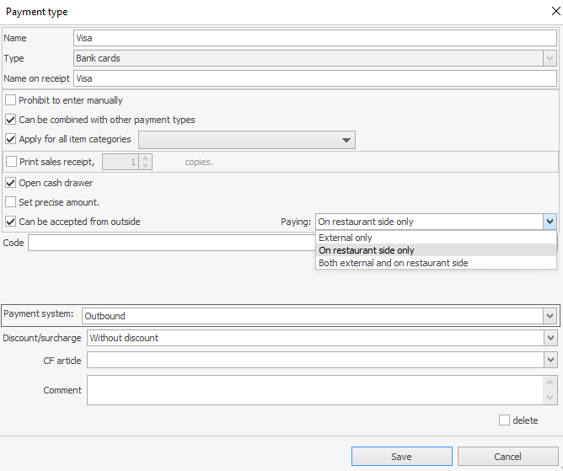Enable the 'Print sales receipt' checkbox

11,162
